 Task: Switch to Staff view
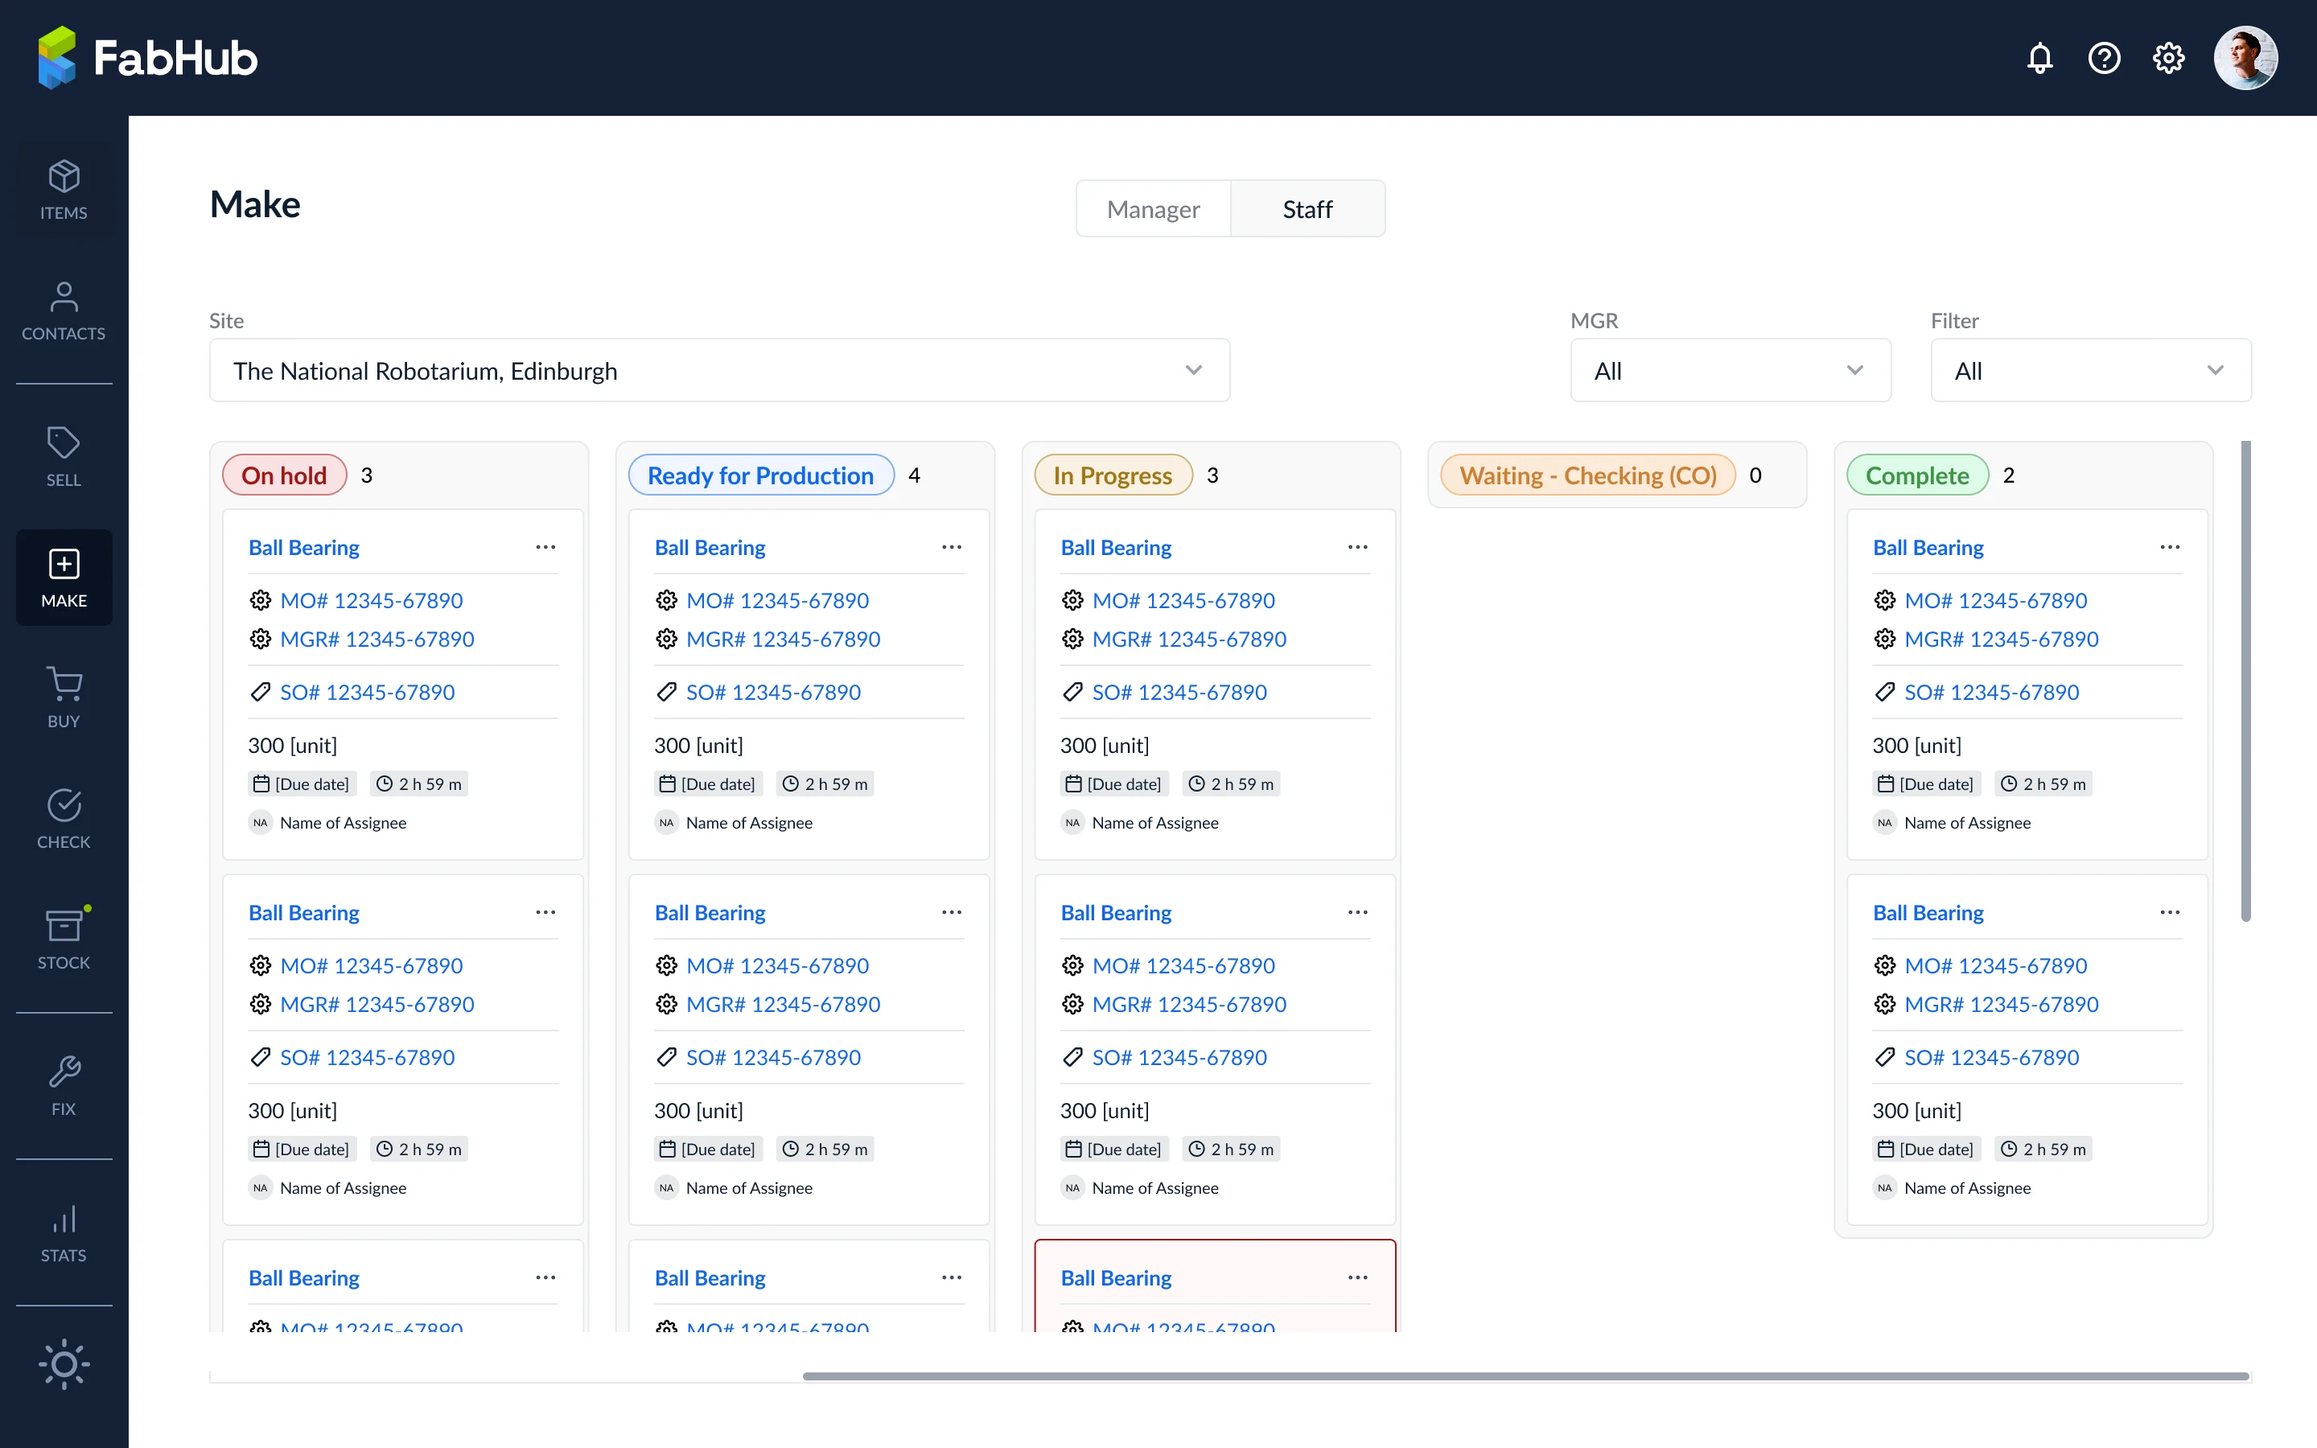click(1307, 209)
